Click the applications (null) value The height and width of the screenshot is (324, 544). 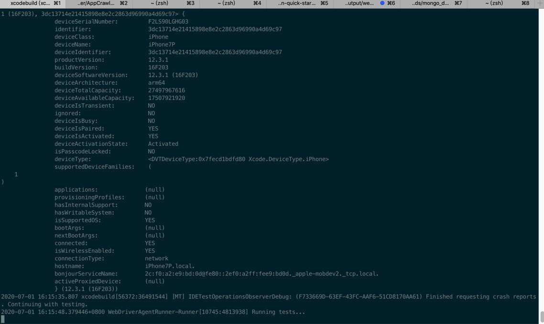155,189
